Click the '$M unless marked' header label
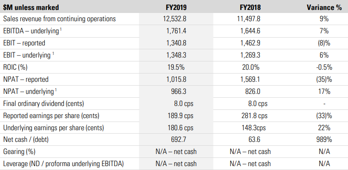The width and height of the screenshot is (348, 170). [x=31, y=7]
